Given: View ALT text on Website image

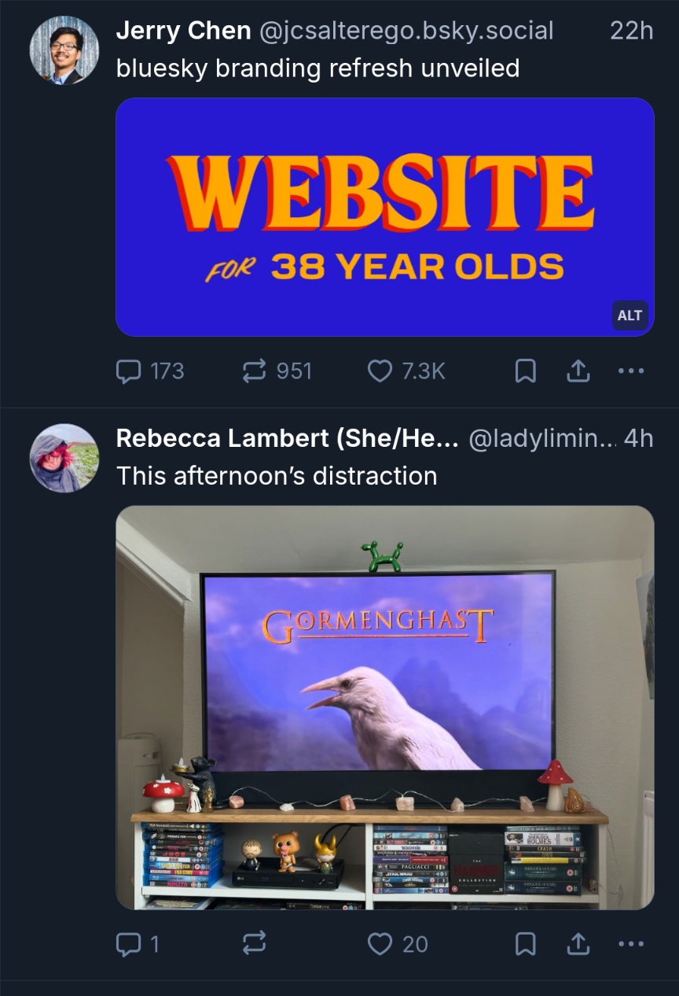Looking at the screenshot, I should click(629, 315).
